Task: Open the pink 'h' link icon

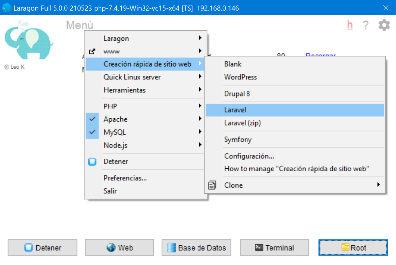Action: [350, 25]
